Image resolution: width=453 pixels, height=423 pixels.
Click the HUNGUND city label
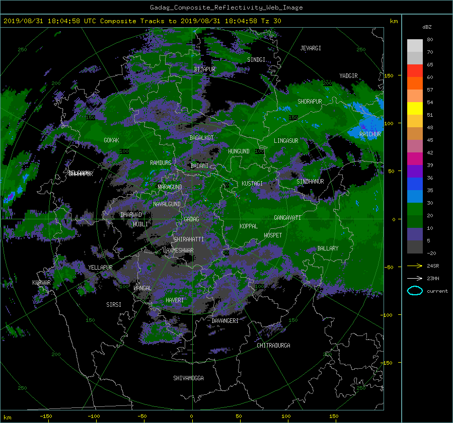point(239,151)
